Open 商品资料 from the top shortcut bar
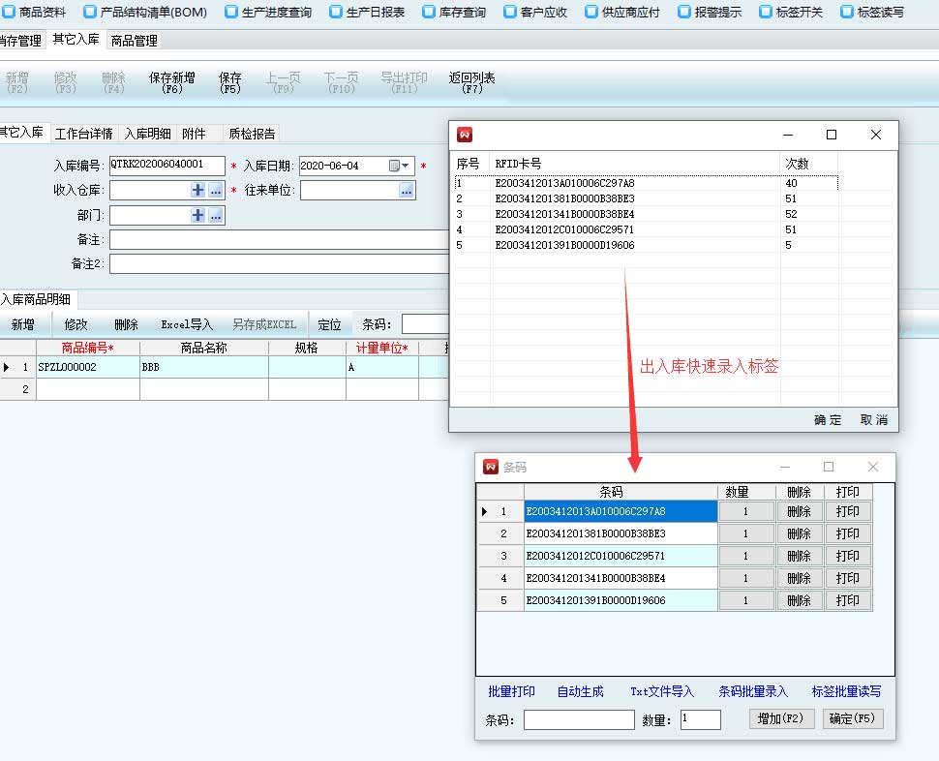The height and width of the screenshot is (761, 939). click(x=35, y=13)
